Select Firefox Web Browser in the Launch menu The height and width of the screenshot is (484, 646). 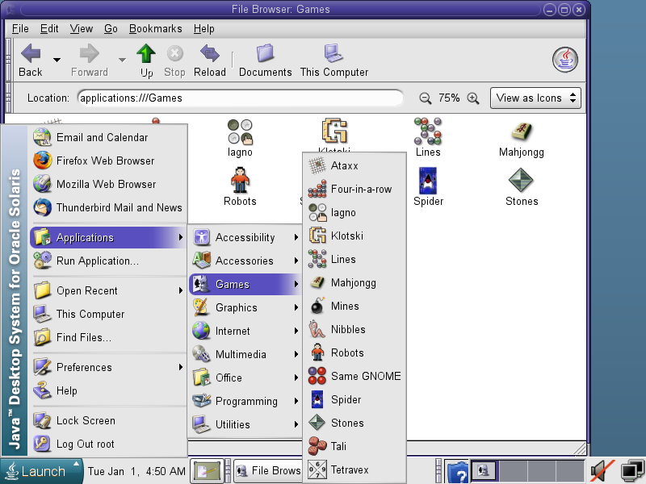pyautogui.click(x=108, y=161)
